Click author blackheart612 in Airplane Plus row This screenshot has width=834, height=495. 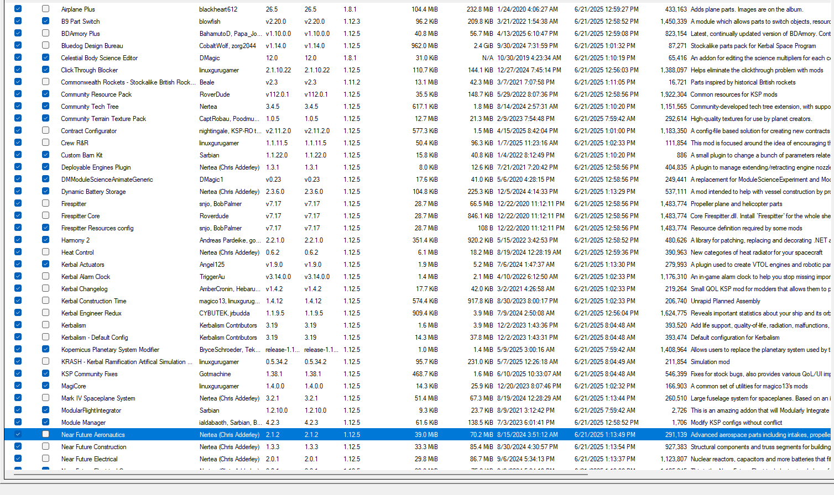[218, 9]
